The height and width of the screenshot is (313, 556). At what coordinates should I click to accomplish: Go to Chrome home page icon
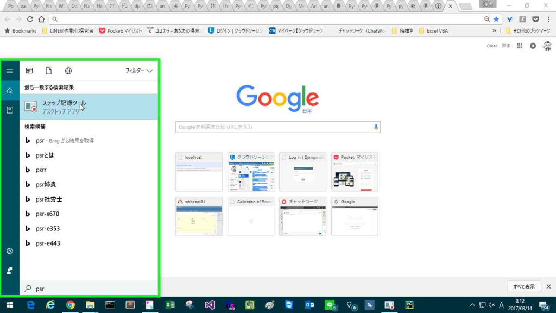(x=41, y=19)
